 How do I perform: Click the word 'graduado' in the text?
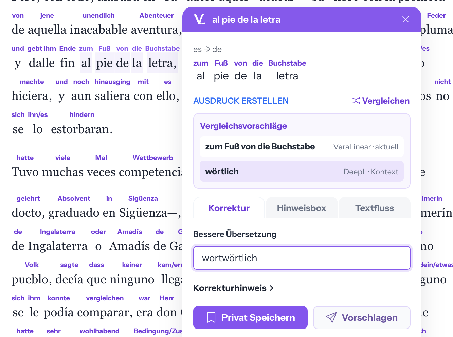point(74,213)
